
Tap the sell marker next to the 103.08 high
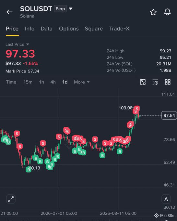point(137,109)
